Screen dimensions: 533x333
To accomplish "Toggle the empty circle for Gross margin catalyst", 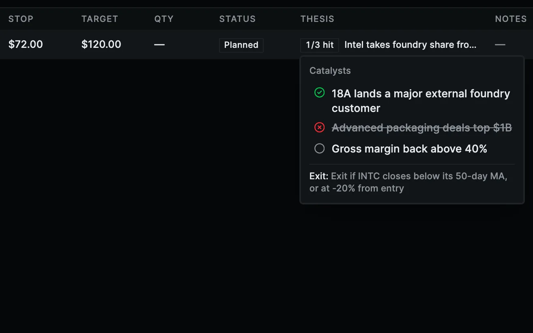I will click(x=320, y=149).
